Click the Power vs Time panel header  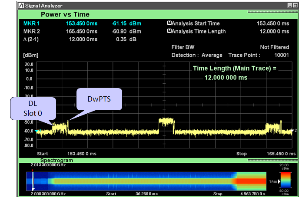click(65, 14)
